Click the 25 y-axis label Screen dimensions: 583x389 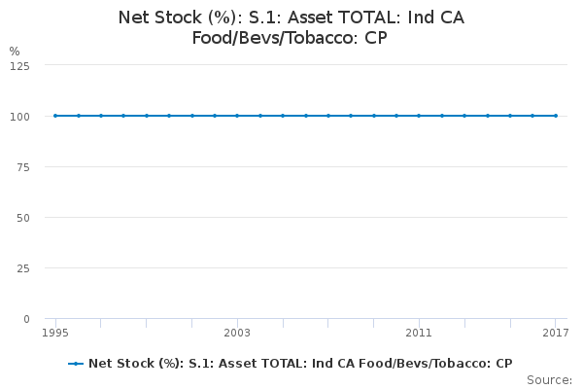coord(23,268)
